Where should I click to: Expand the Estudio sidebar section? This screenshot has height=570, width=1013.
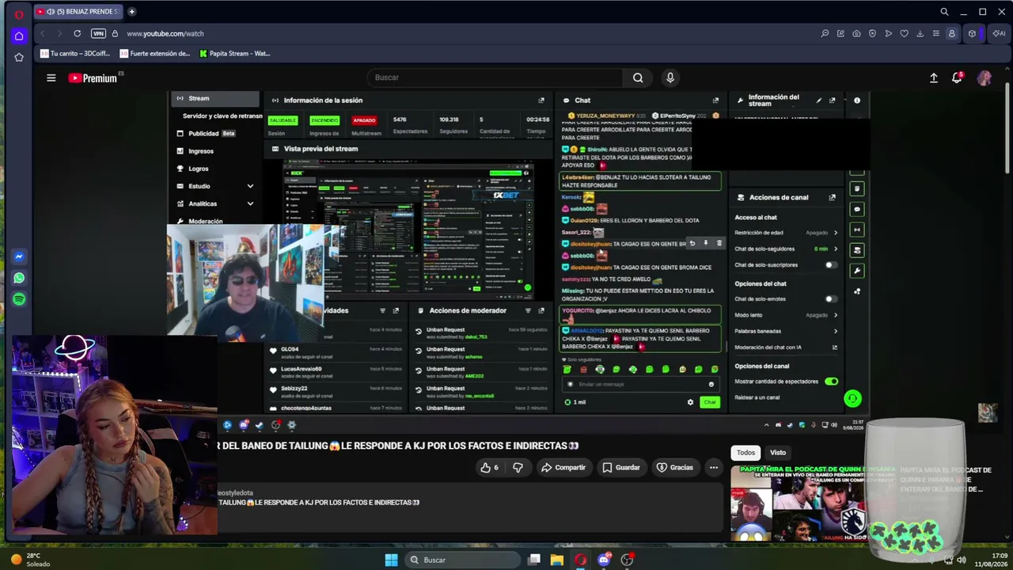[x=250, y=186]
